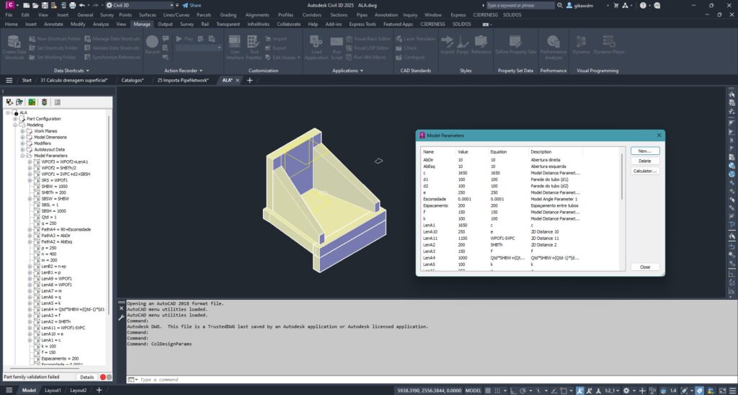Open the Corridors menu
Image resolution: width=738 pixels, height=395 pixels.
click(x=311, y=14)
